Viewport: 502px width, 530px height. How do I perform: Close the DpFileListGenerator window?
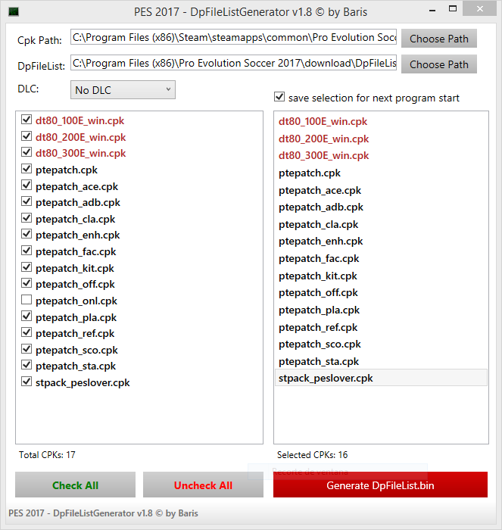tap(480, 9)
